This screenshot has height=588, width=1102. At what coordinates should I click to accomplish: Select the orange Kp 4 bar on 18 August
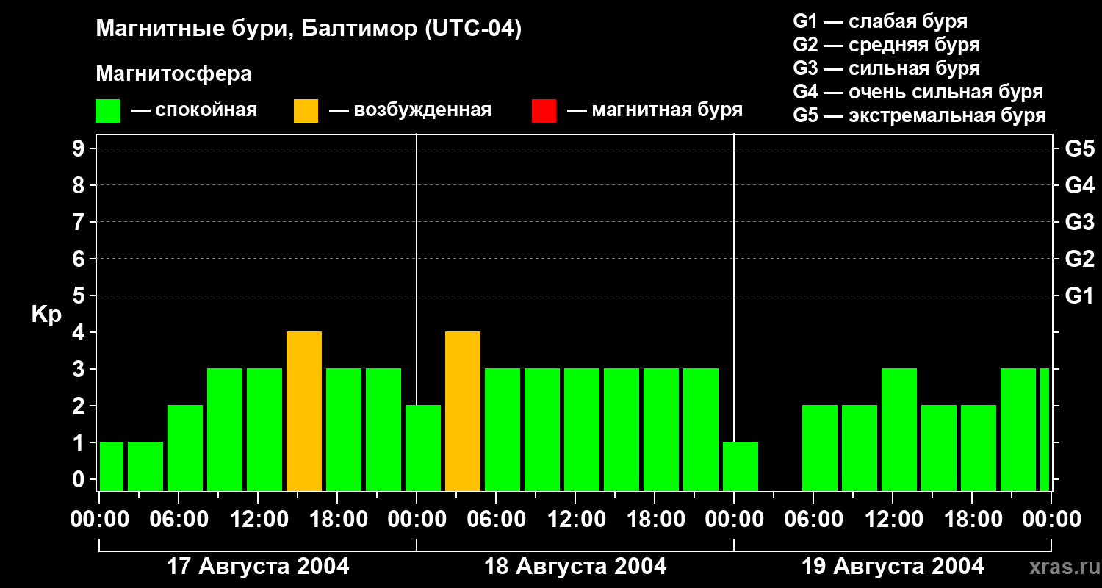463,411
